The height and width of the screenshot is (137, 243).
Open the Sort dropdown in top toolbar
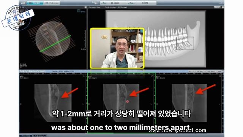pos(113,3)
